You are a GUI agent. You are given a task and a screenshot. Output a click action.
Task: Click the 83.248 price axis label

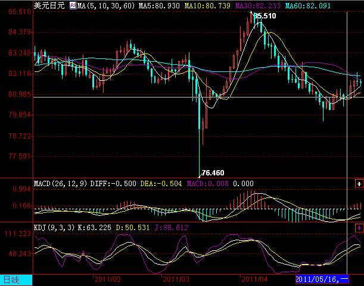pos(20,53)
